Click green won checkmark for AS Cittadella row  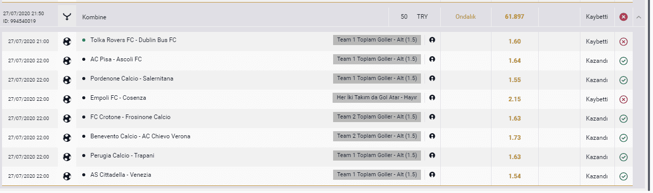[624, 176]
